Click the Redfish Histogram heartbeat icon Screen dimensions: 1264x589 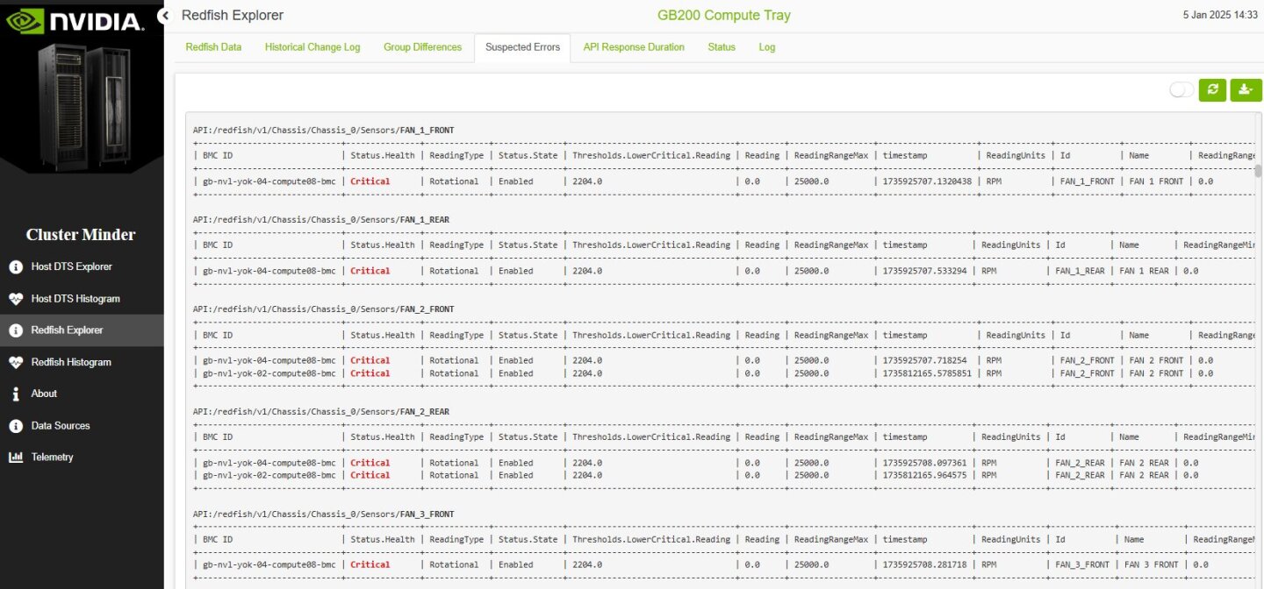[x=15, y=362]
